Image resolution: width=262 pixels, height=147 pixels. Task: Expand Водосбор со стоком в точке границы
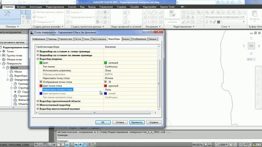tap(38, 51)
